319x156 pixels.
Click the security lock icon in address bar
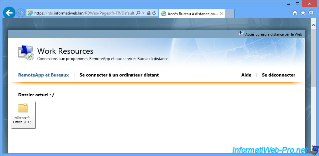149,13
